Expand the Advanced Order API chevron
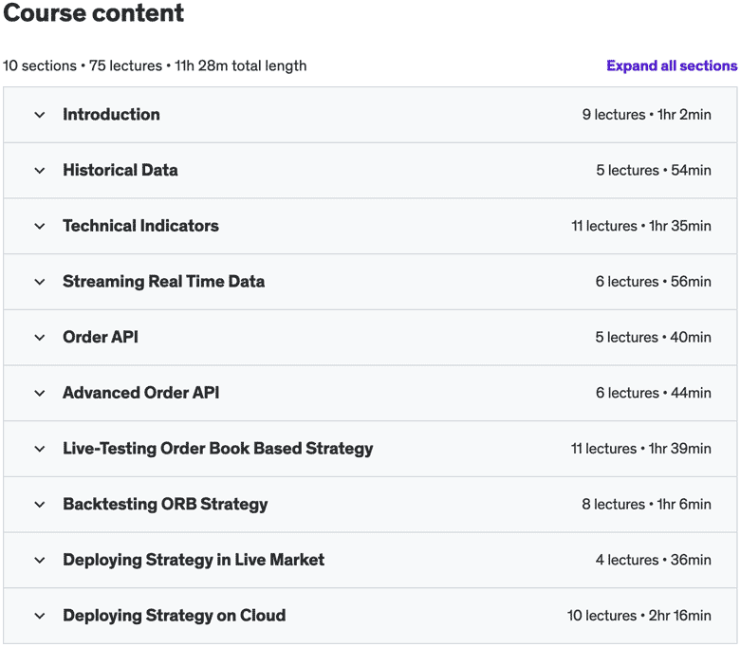740x647 pixels. [x=40, y=393]
